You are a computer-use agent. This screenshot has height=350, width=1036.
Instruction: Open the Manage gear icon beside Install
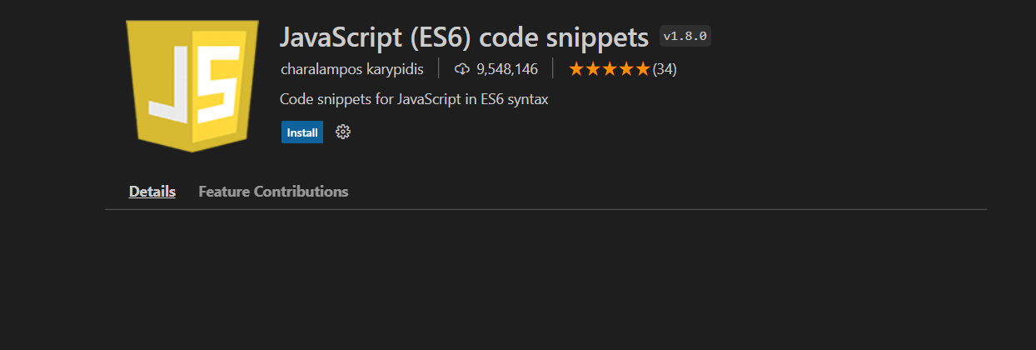[342, 132]
